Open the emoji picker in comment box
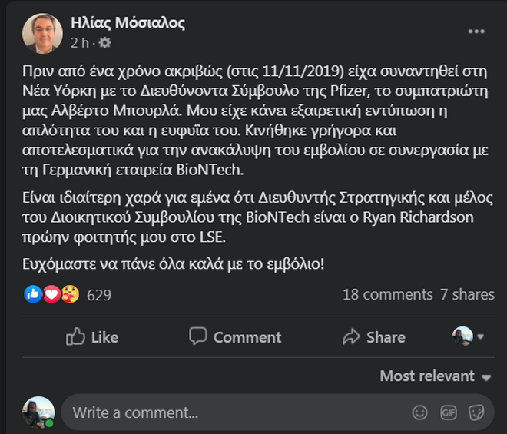507x434 pixels. click(x=421, y=412)
